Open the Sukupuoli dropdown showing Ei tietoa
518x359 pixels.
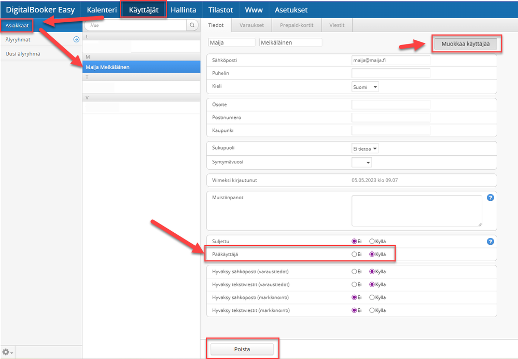tap(365, 148)
